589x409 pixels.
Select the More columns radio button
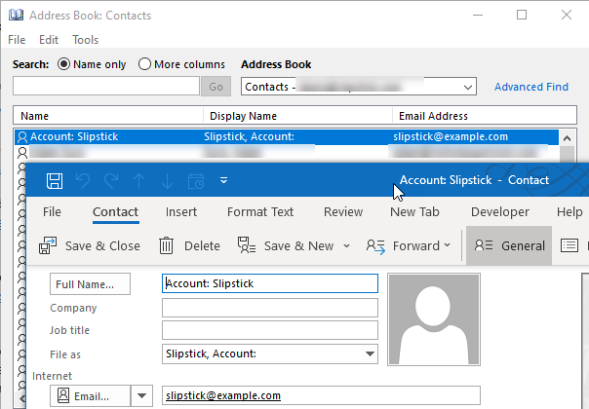[x=144, y=64]
